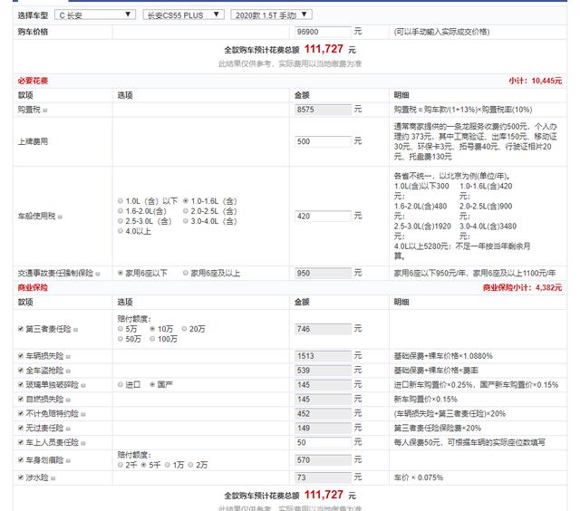580x511 pixels.
Task: Choose 进口 glass option
Action: 121,384
